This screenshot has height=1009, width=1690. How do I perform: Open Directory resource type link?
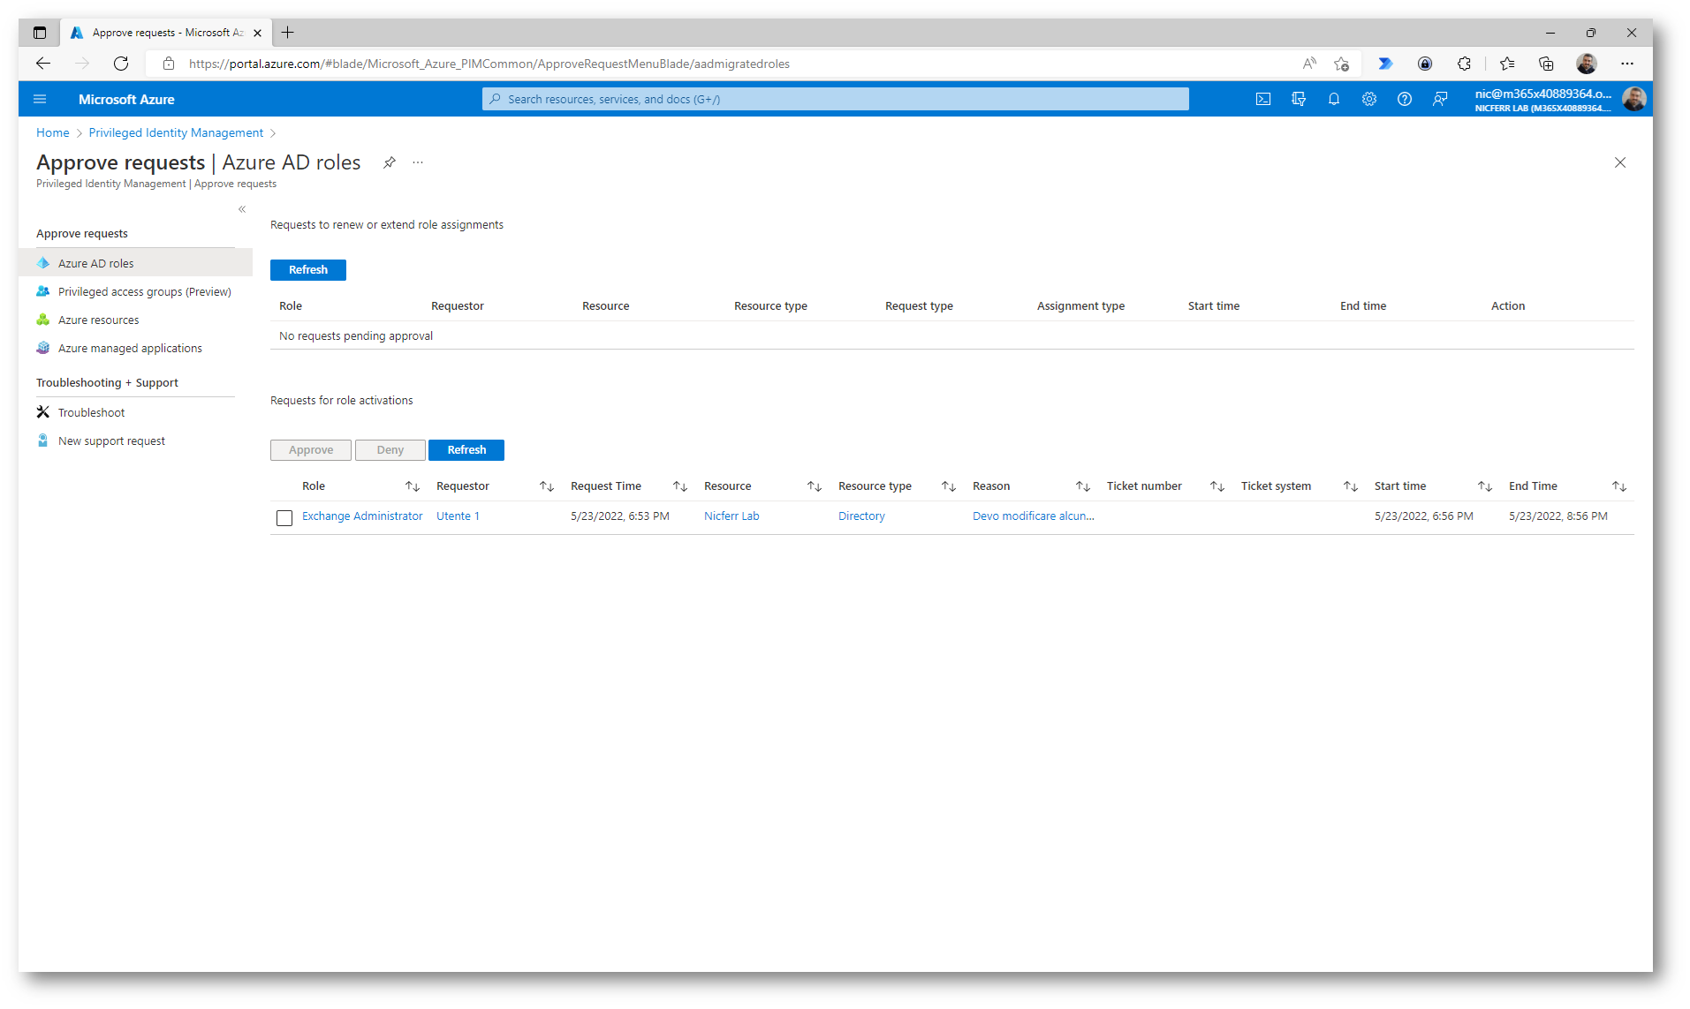click(861, 516)
